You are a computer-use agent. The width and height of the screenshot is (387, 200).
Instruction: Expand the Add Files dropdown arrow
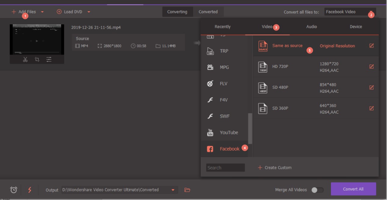(x=42, y=12)
